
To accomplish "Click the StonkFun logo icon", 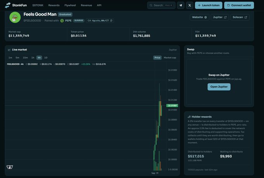I will point(8,5).
